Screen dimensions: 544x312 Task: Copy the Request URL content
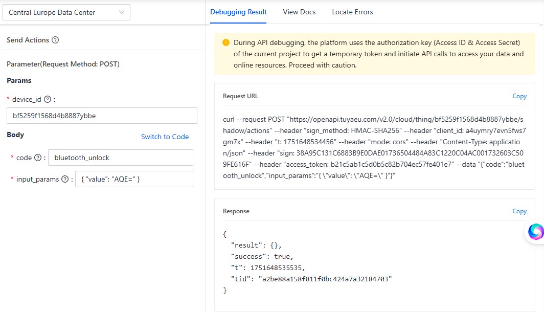tap(519, 96)
